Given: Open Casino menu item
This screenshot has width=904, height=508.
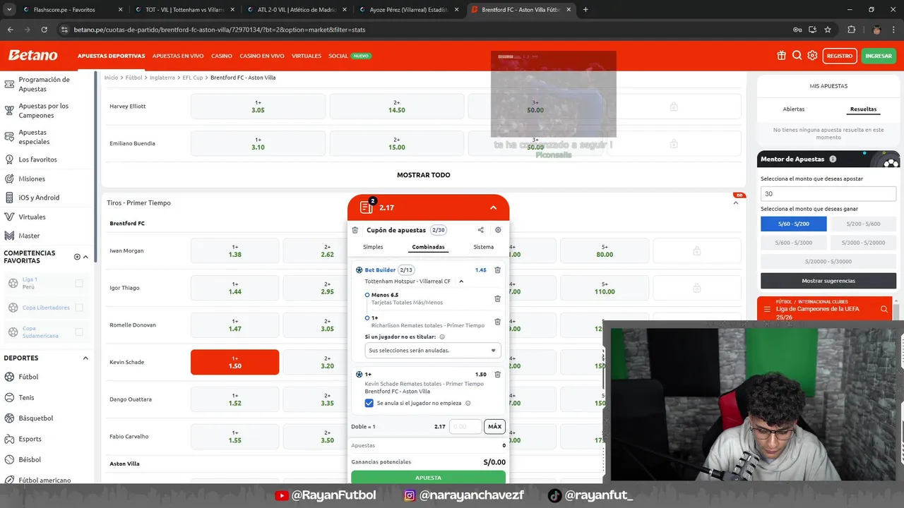Looking at the screenshot, I should (x=222, y=56).
